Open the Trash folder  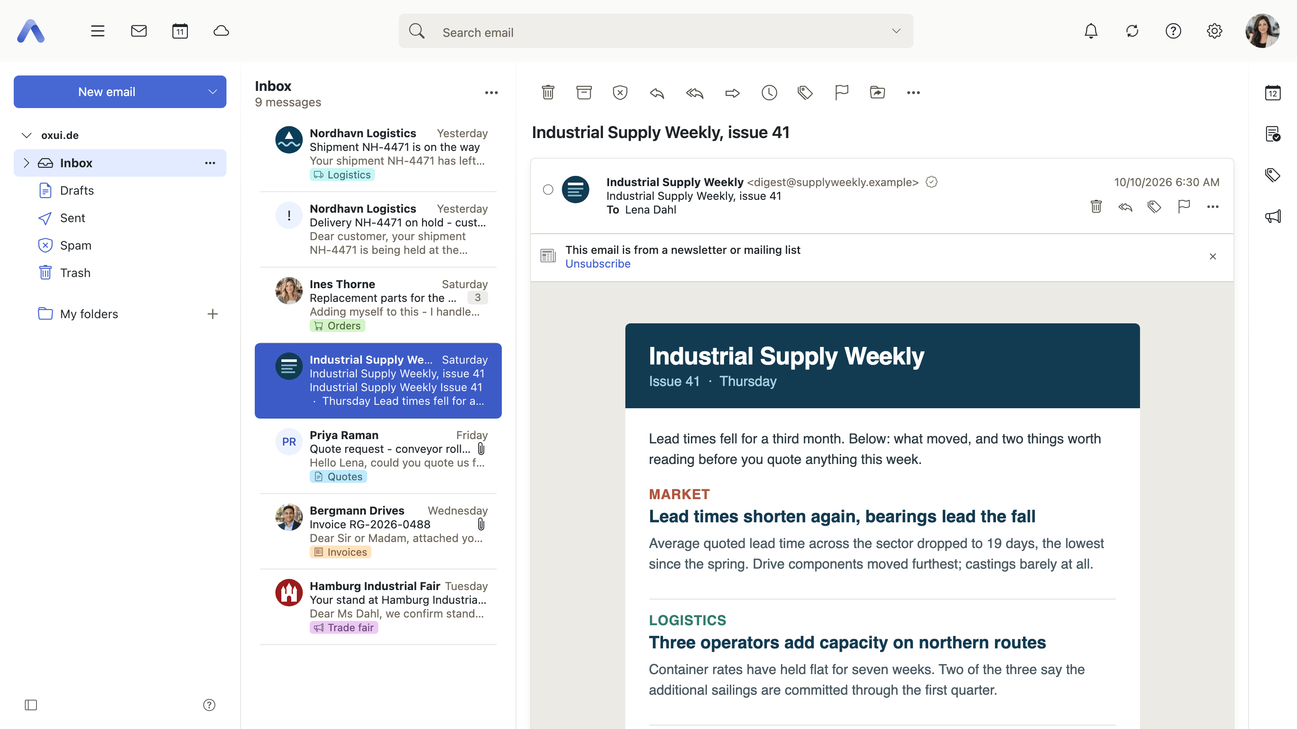pos(120,273)
